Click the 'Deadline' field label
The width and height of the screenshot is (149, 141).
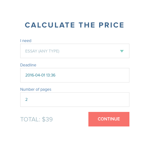(28, 65)
